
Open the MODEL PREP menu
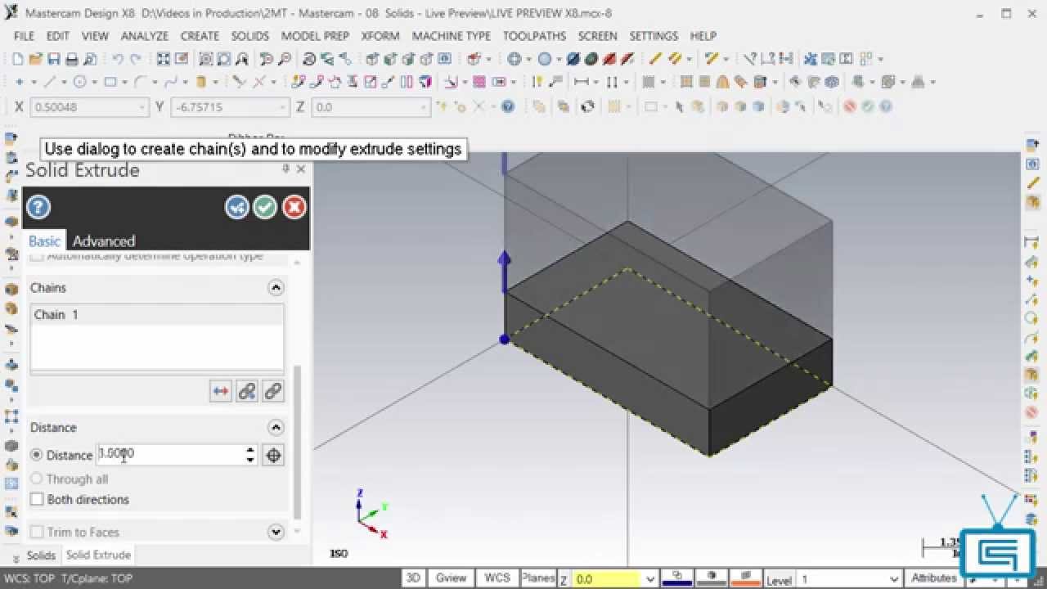point(315,36)
